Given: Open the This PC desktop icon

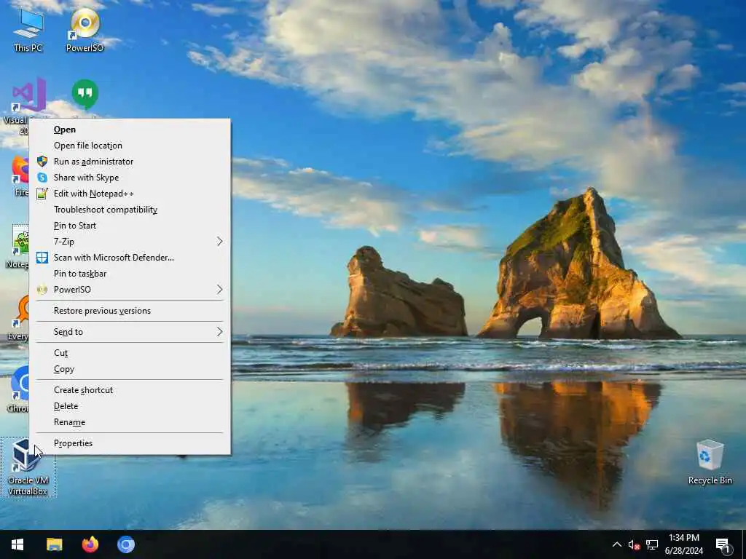Looking at the screenshot, I should pyautogui.click(x=28, y=30).
